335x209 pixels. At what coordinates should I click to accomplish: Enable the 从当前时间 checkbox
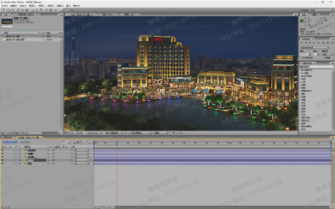pyautogui.click(x=301, y=57)
